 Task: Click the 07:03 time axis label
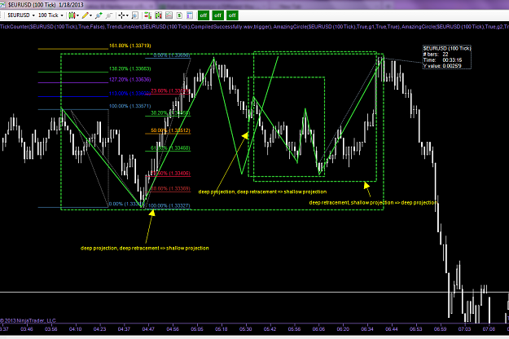click(464, 329)
